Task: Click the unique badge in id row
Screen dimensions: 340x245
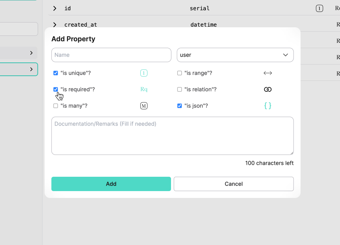Action: click(x=319, y=9)
